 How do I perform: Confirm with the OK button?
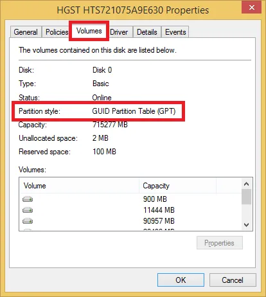pos(181,280)
